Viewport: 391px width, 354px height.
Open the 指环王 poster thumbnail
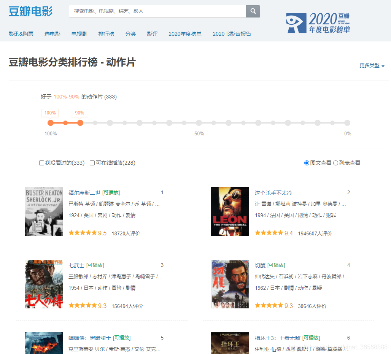230,343
